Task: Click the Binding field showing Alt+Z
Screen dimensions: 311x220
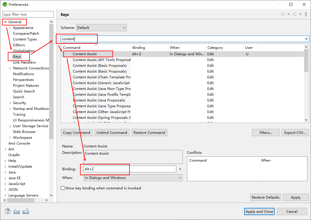Action: 130,169
